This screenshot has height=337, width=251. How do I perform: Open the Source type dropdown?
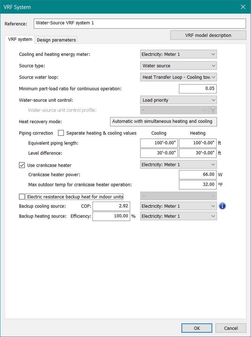pyautogui.click(x=178, y=66)
